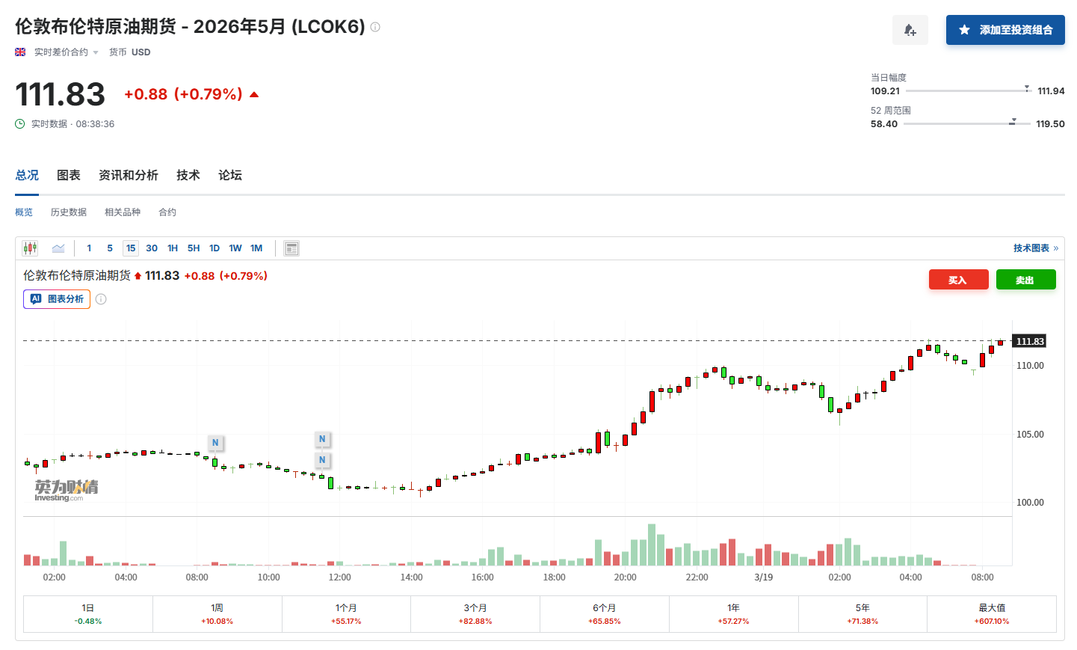Click the create-alert bell icon

910,29
